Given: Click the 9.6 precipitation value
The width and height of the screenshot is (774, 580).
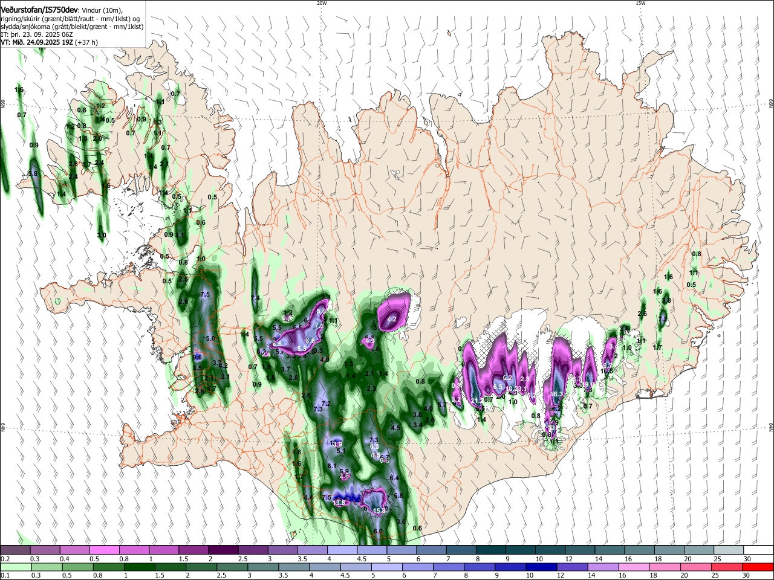Looking at the screenshot, I should tap(197, 357).
